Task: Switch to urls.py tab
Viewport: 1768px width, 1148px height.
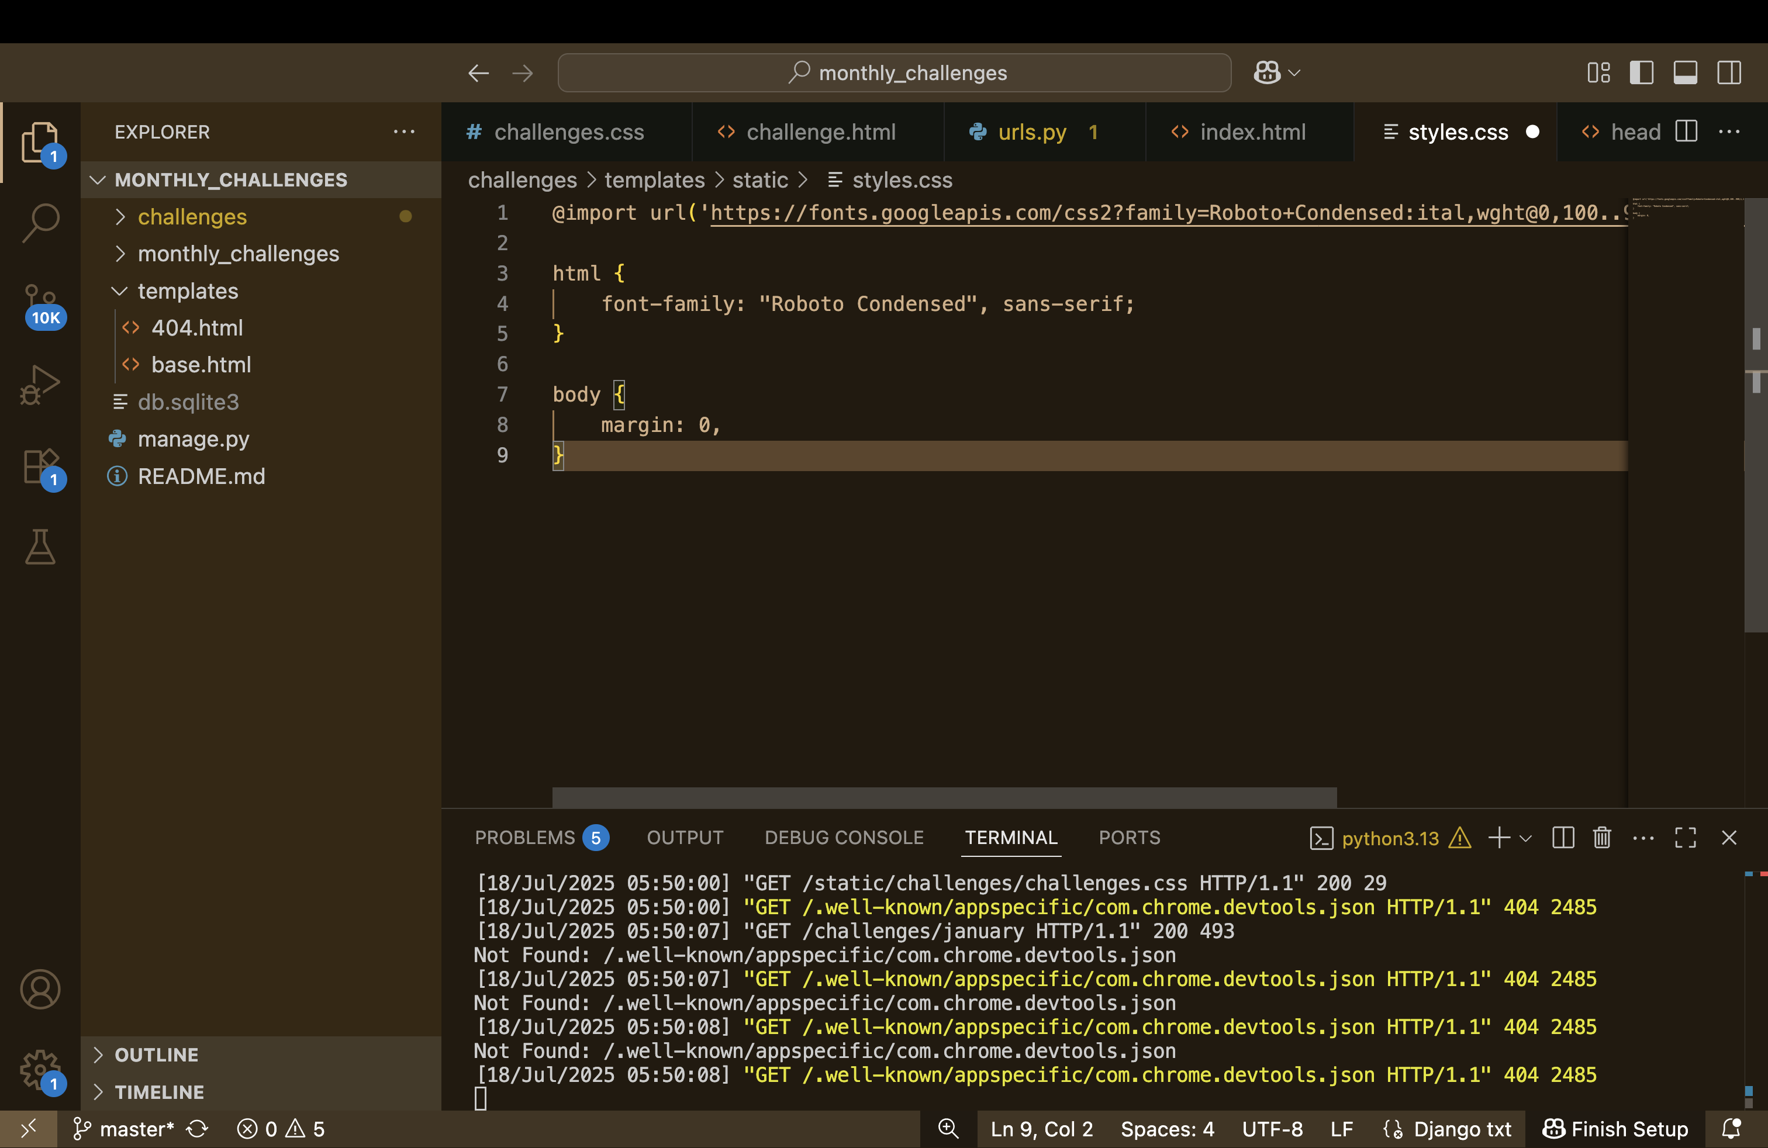Action: [1045, 132]
